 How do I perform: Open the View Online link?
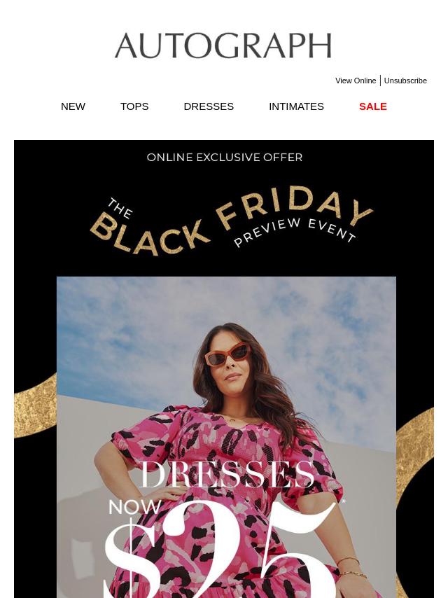tap(356, 81)
